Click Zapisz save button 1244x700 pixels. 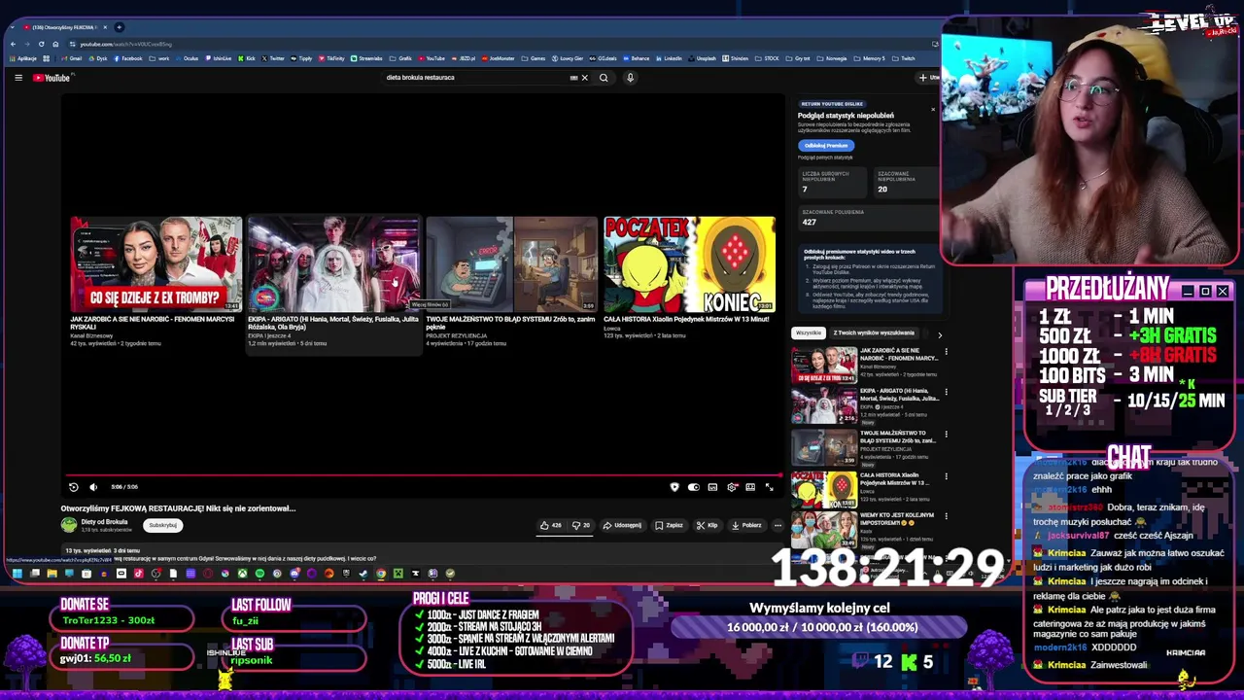[668, 525]
